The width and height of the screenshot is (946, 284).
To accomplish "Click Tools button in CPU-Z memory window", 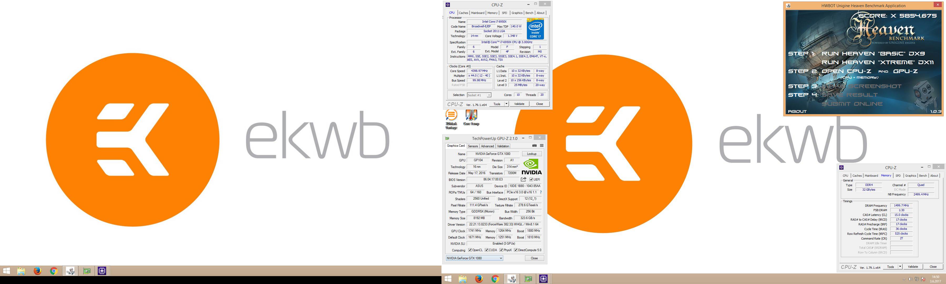I will click(x=891, y=267).
